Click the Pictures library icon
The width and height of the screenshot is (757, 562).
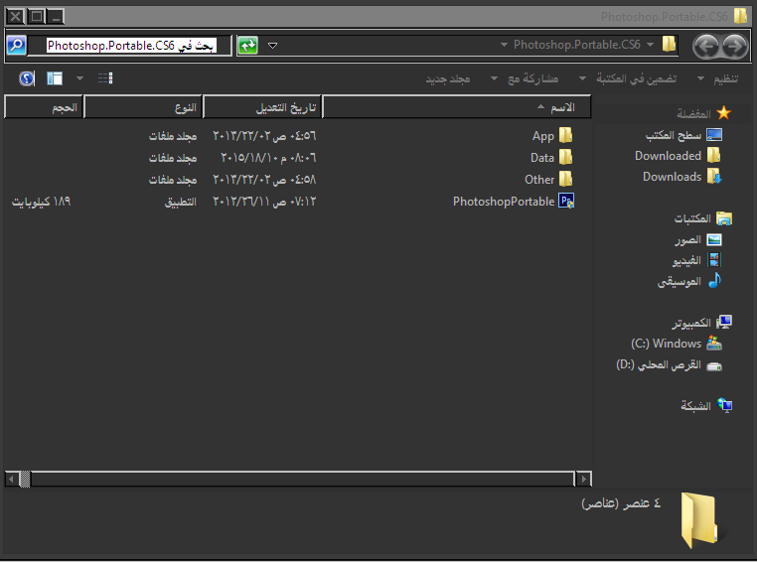tap(714, 239)
